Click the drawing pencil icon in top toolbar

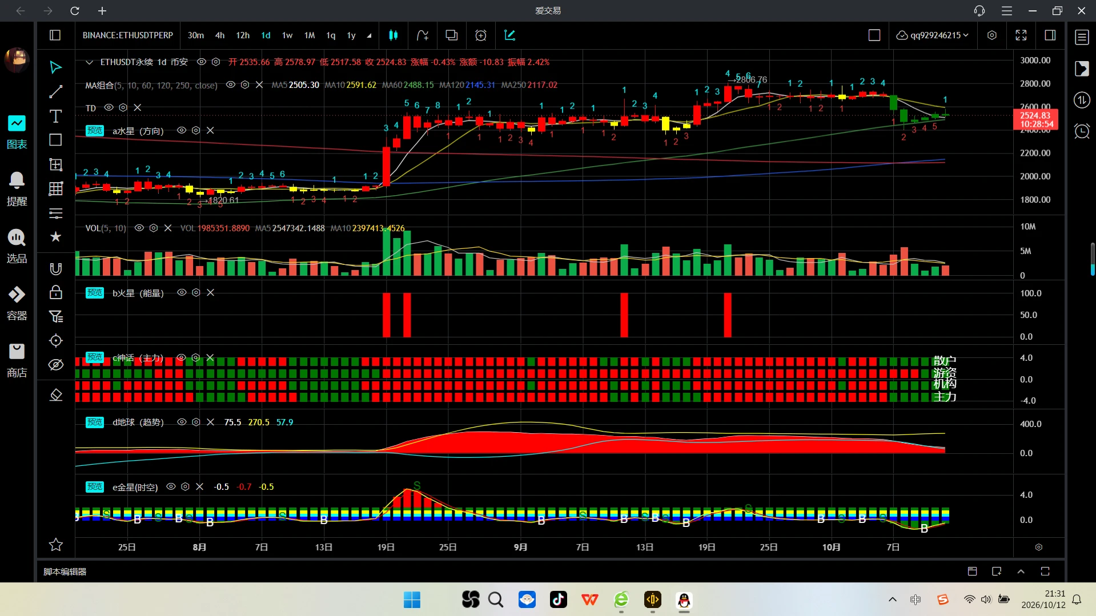click(509, 35)
